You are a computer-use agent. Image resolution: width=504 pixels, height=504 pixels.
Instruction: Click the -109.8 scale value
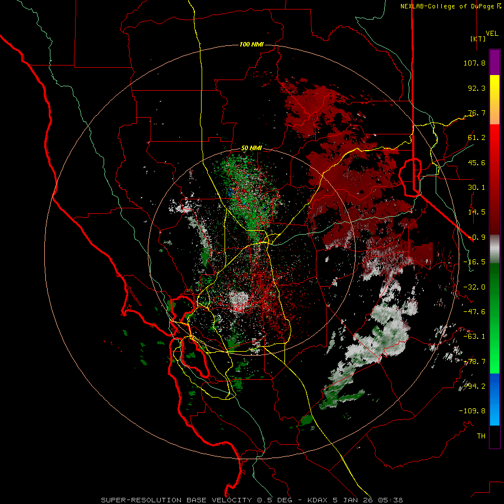[472, 411]
